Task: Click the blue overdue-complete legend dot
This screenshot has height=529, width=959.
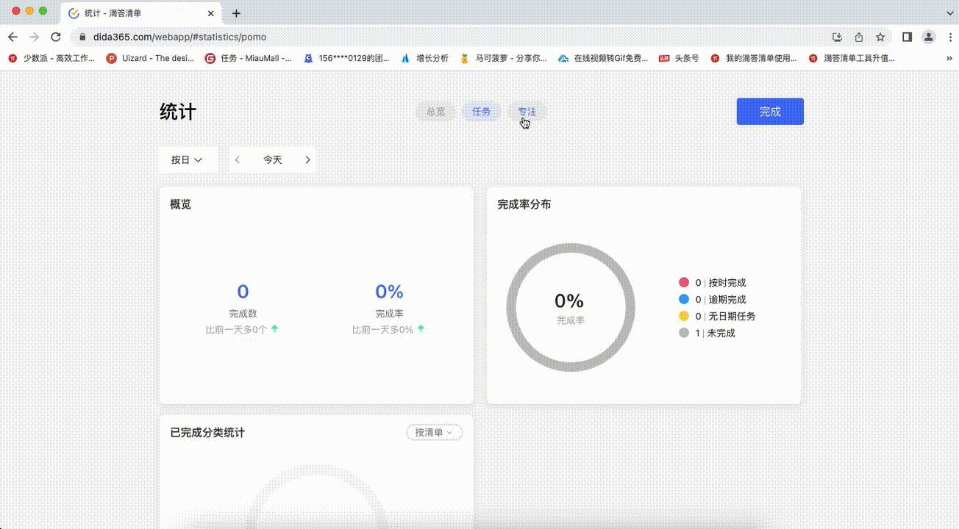Action: coord(684,299)
